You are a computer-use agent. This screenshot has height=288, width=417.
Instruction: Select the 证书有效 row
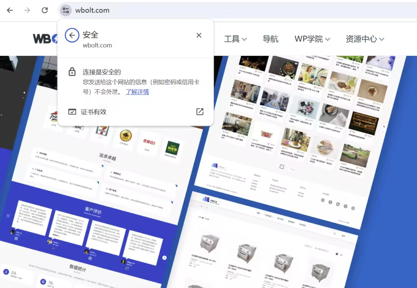tap(136, 112)
